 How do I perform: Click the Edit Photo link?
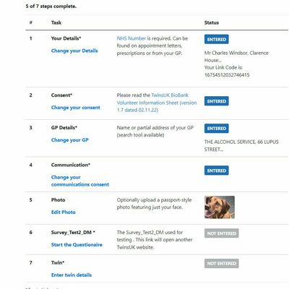click(64, 212)
